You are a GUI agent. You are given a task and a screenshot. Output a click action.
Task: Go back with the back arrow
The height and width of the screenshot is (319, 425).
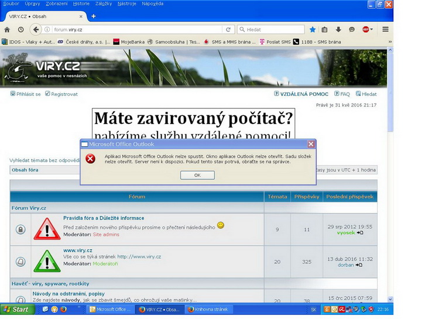click(x=36, y=29)
